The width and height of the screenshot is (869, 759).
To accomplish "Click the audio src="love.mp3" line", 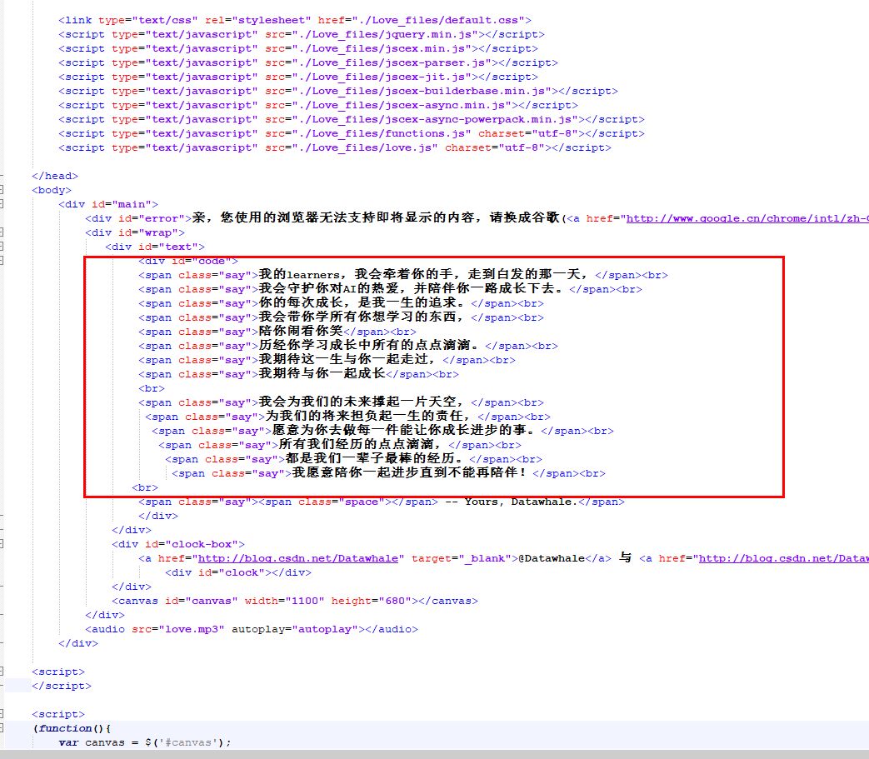I will (x=251, y=629).
